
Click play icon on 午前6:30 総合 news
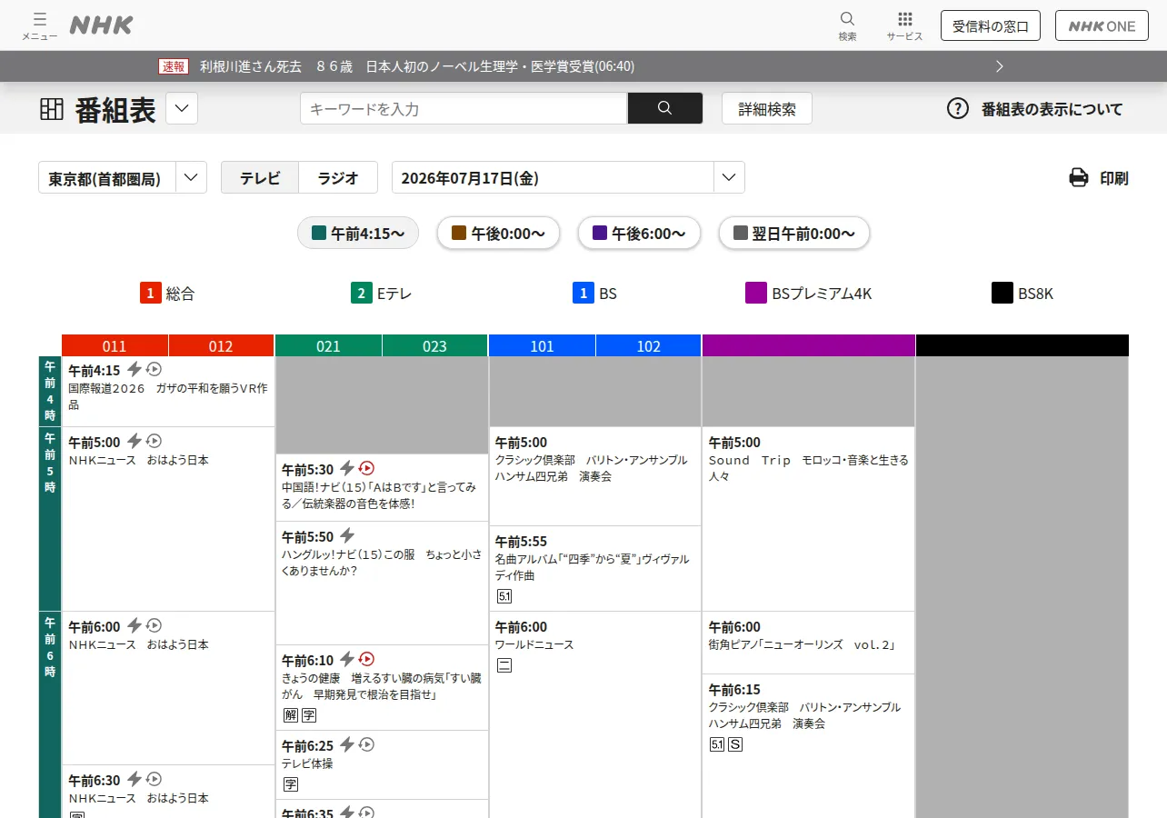pos(155,779)
